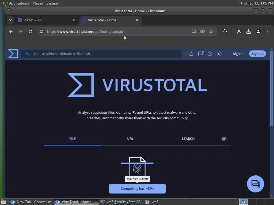Open a new browser tab
This screenshot has height=205, width=274.
point(147,20)
